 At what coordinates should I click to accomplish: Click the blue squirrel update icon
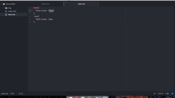[172, 94]
